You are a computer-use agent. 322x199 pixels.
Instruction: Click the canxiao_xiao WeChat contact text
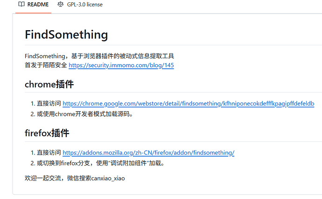tap(108, 178)
